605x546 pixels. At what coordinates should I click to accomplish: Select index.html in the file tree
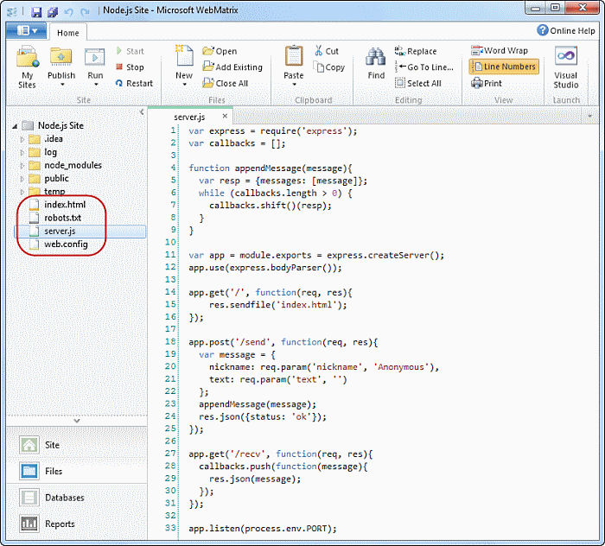click(65, 204)
